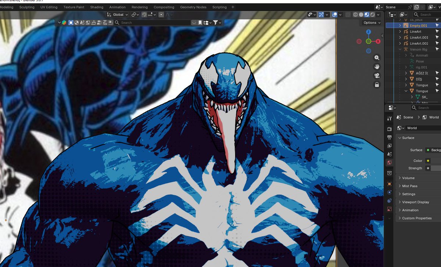Click the Venom Rig armature icon

pyautogui.click(x=406, y=50)
